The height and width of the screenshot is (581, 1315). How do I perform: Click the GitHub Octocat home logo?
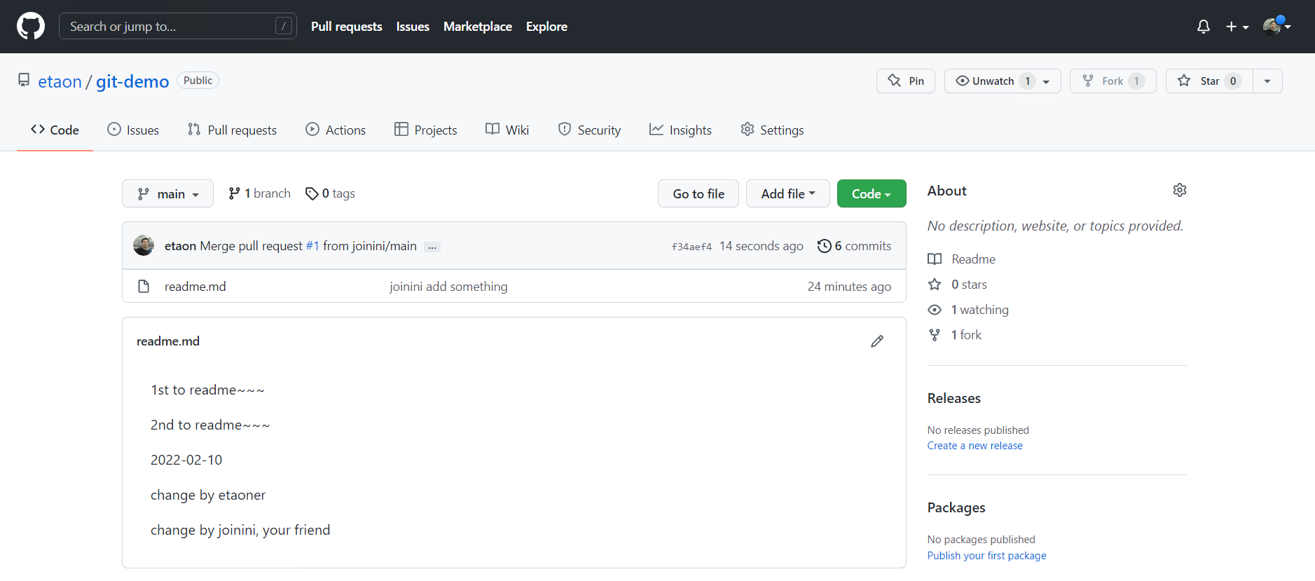coord(31,26)
